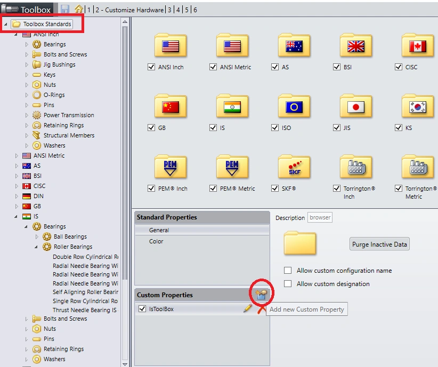438x367 pixels.
Task: Select Power Transmission gear icon in tree
Action: click(37, 115)
